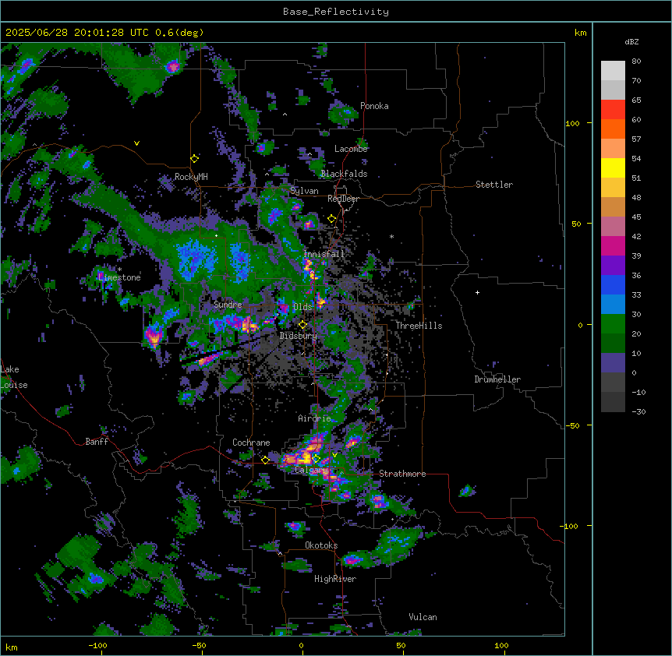Click the Ponoka city label

tap(374, 106)
